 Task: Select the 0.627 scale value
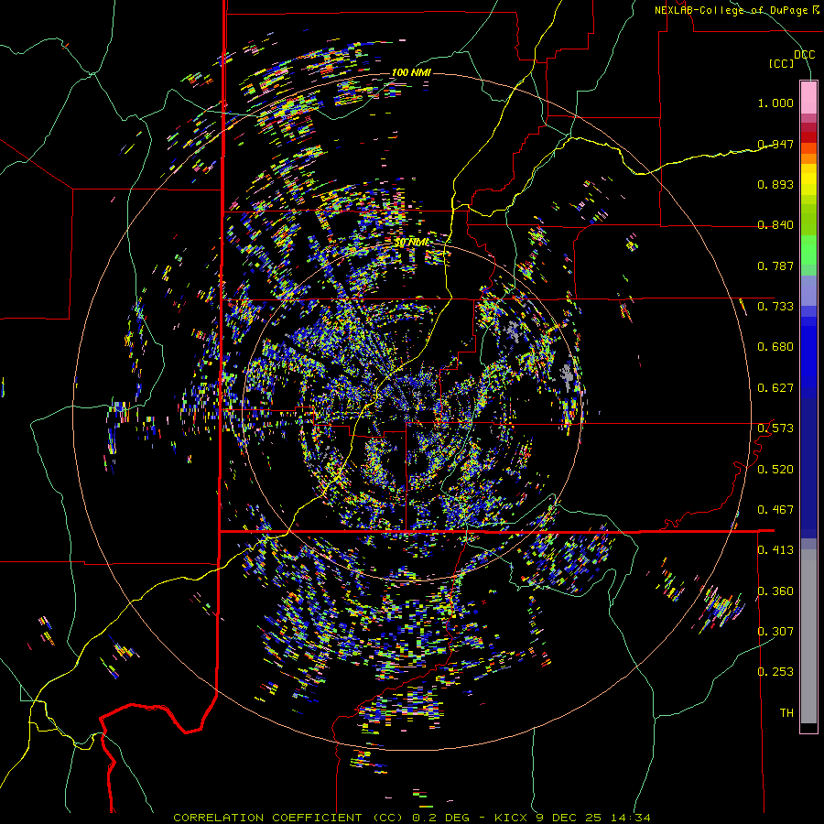775,388
